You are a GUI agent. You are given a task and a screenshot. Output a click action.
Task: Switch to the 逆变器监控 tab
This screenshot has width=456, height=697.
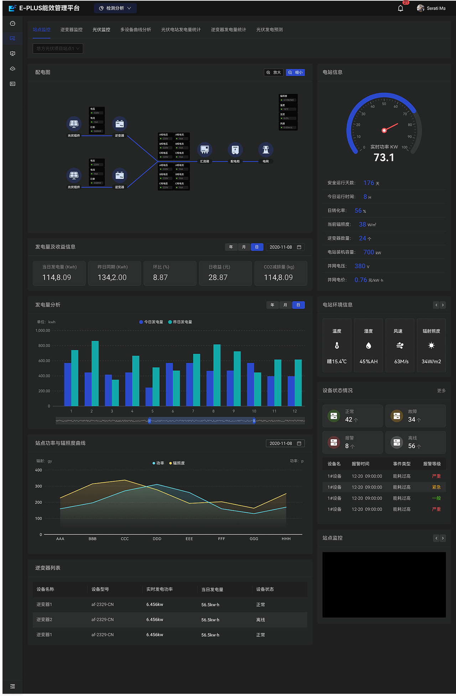[71, 30]
